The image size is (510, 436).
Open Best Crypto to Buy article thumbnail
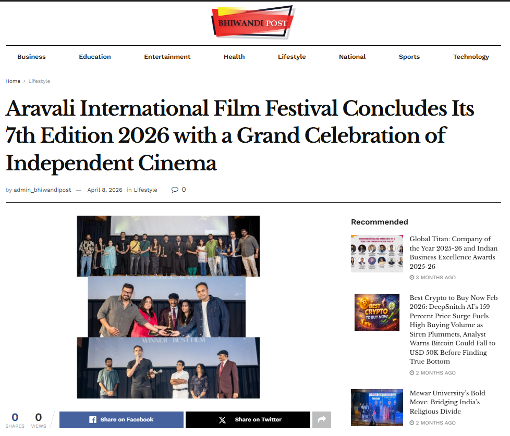pyautogui.click(x=377, y=312)
